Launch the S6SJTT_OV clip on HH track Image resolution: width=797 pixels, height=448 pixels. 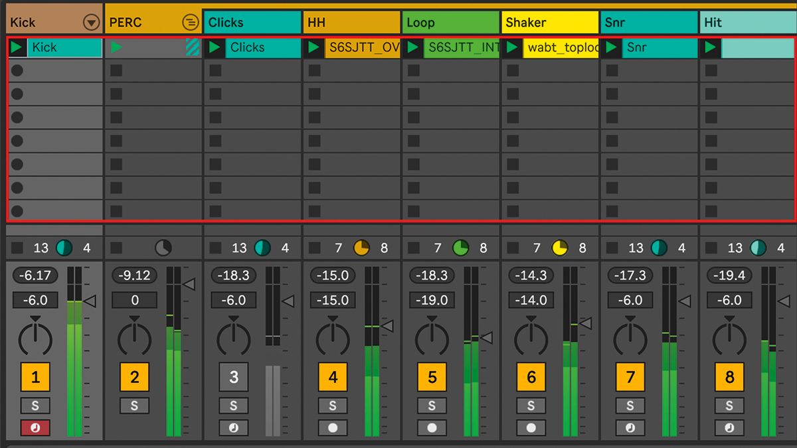313,47
